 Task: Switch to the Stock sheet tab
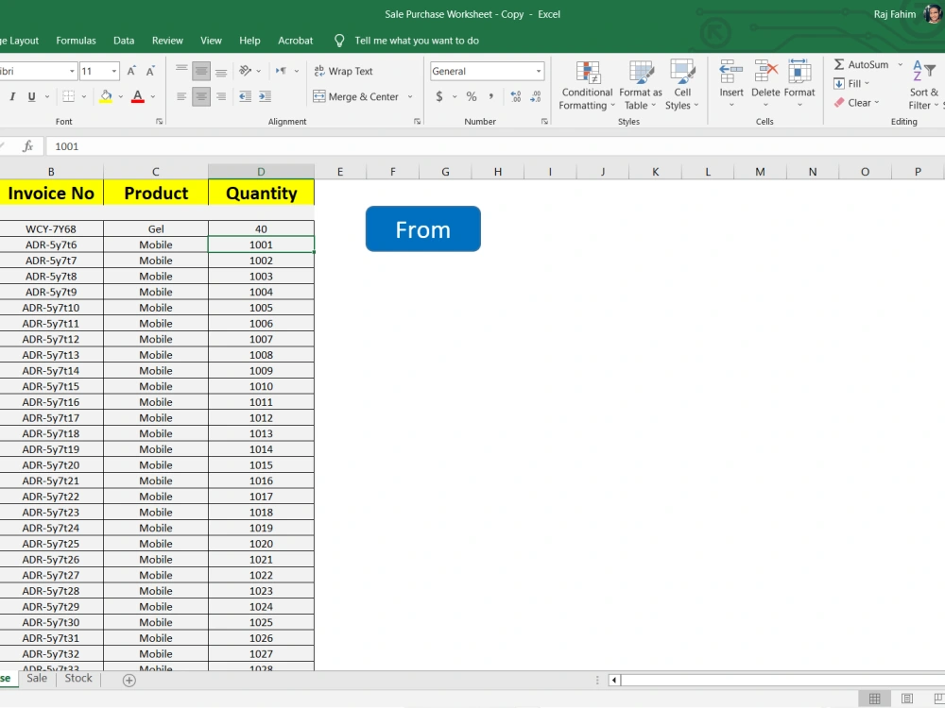coord(78,678)
